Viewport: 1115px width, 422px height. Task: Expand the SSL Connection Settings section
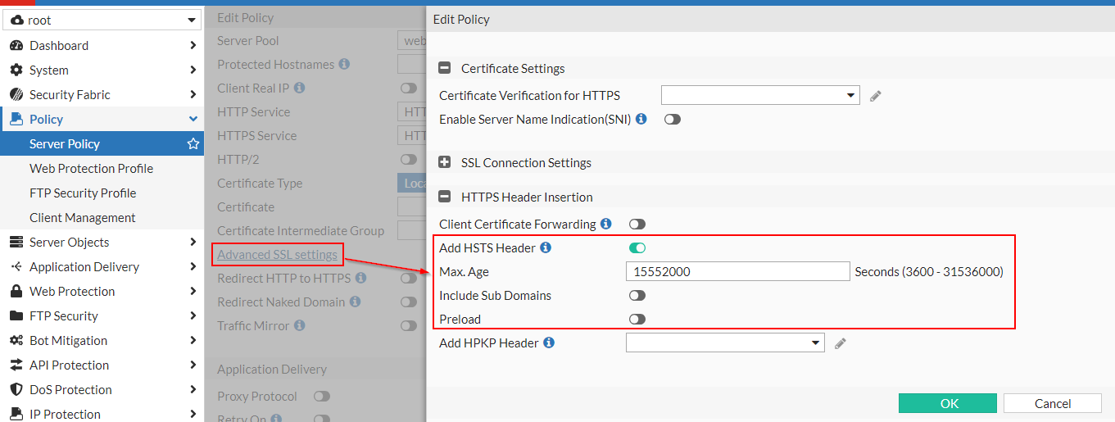click(x=445, y=163)
